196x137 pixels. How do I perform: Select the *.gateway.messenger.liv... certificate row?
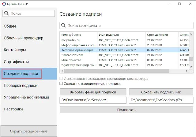(x=124, y=65)
